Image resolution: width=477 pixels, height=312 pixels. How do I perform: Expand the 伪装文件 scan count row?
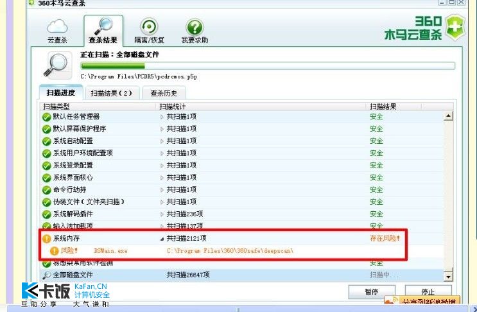coord(162,202)
